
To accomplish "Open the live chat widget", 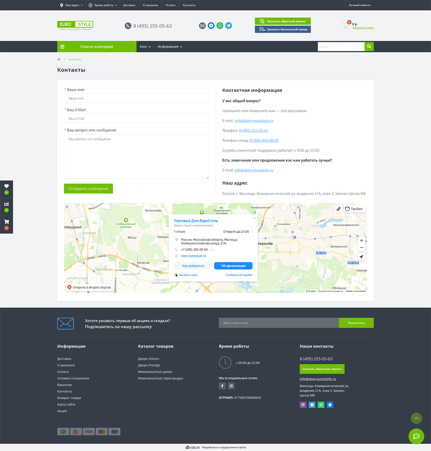I will tap(416, 436).
